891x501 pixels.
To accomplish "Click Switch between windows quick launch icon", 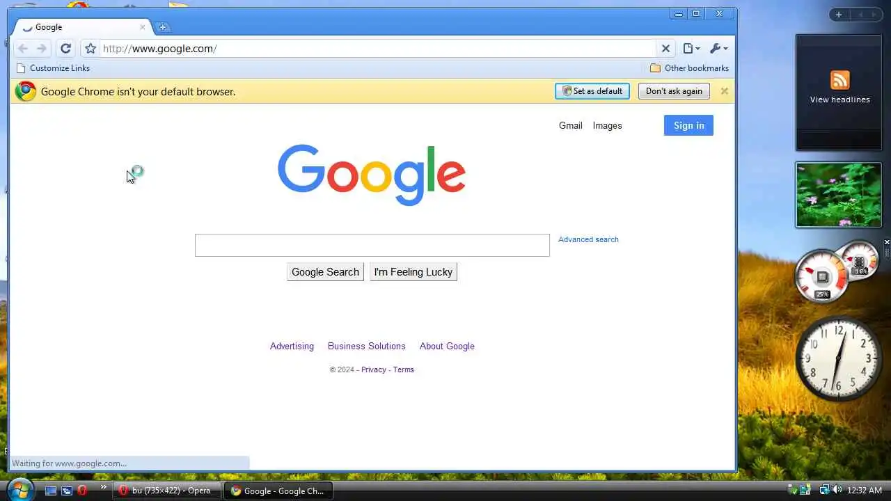I will pos(67,491).
